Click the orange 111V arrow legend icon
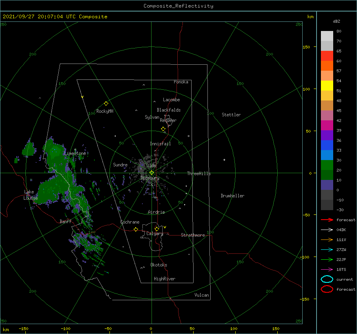This screenshot has height=334, width=357. tap(327, 239)
